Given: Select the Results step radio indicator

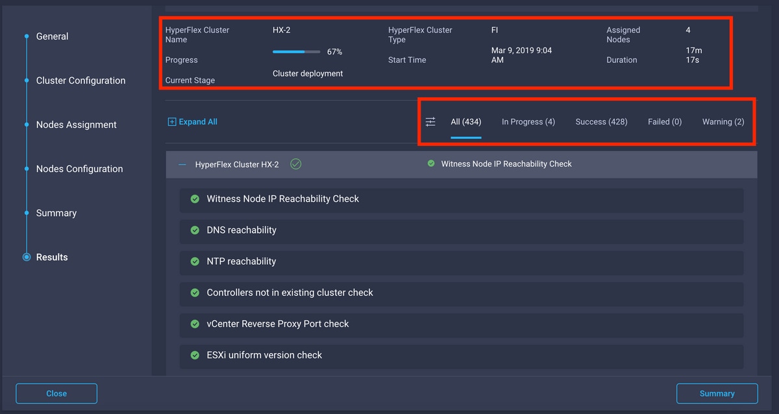Looking at the screenshot, I should (x=27, y=257).
